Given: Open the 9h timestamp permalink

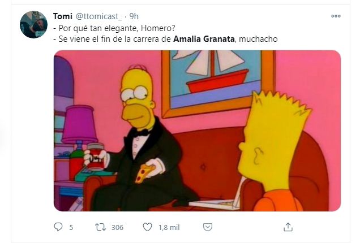Looking at the screenshot, I should point(134,16).
